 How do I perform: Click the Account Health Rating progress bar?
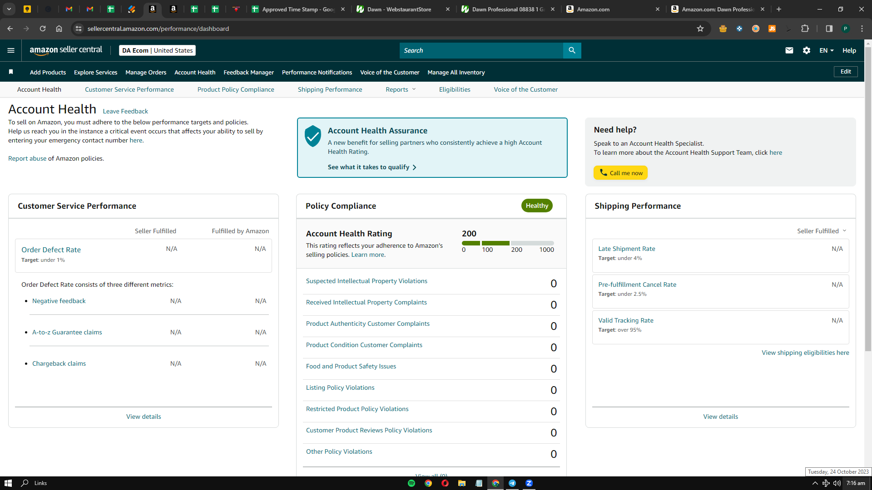[508, 243]
